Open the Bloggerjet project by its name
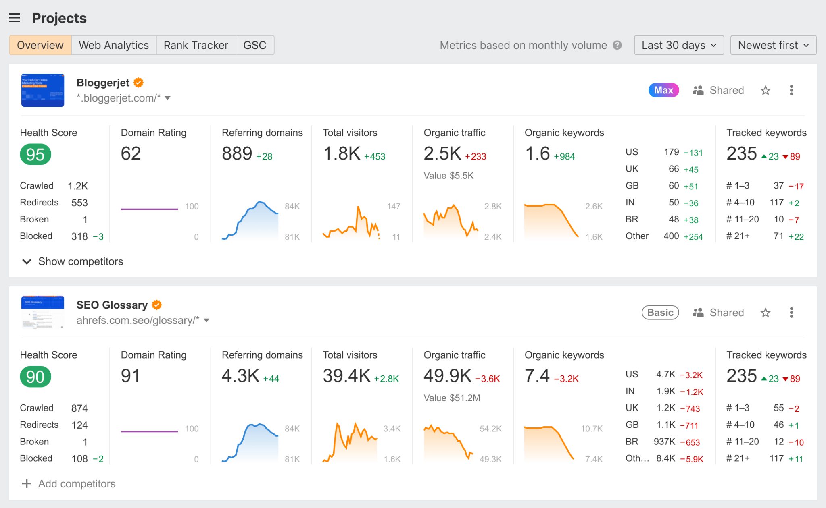Viewport: 826px width, 508px height. [103, 83]
